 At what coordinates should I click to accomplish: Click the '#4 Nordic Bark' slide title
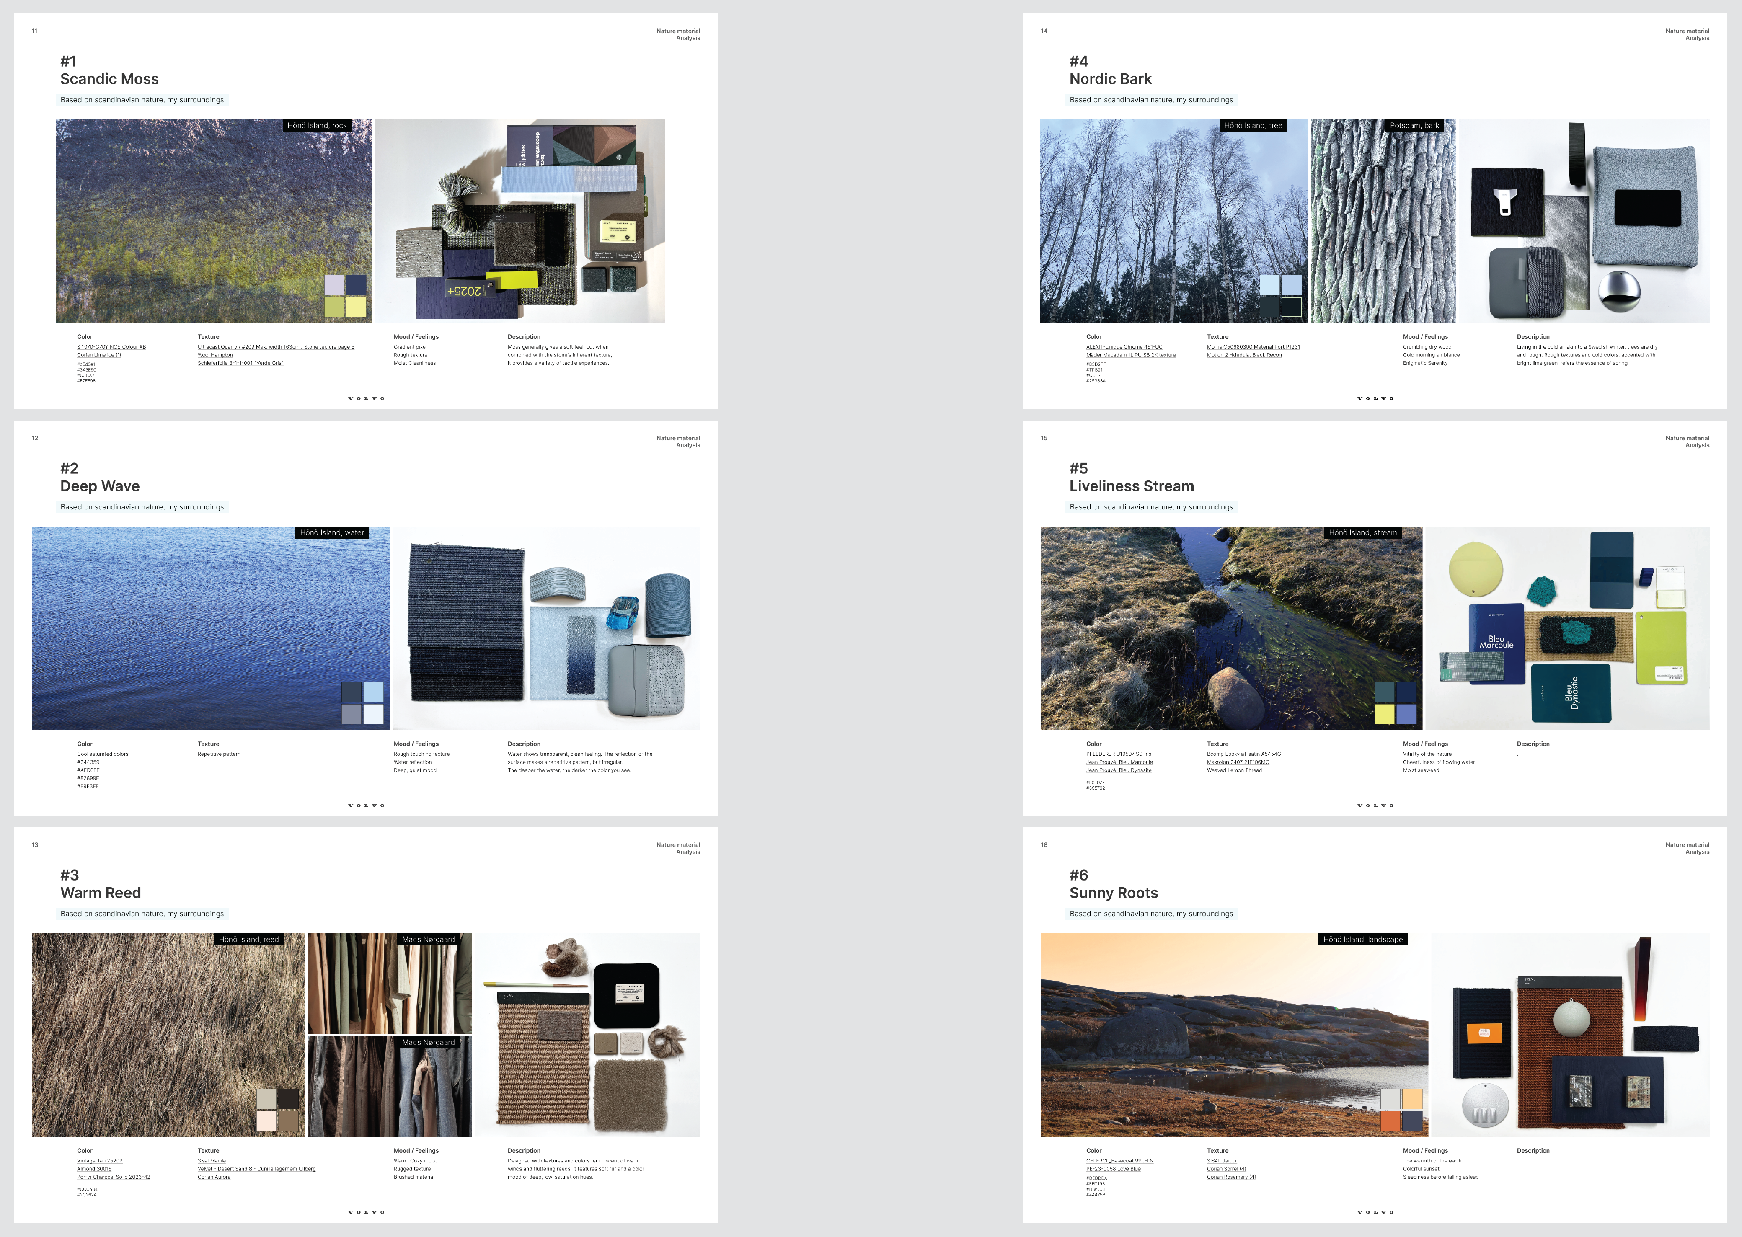pos(1110,78)
